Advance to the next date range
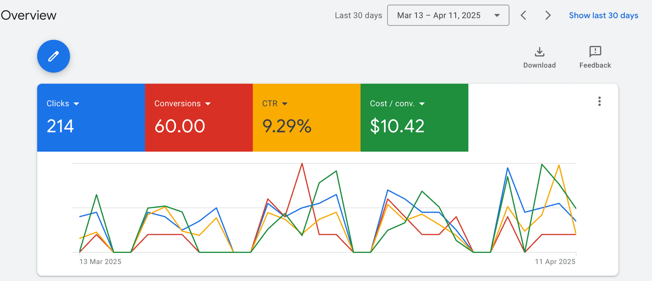The image size is (652, 281). click(x=548, y=15)
